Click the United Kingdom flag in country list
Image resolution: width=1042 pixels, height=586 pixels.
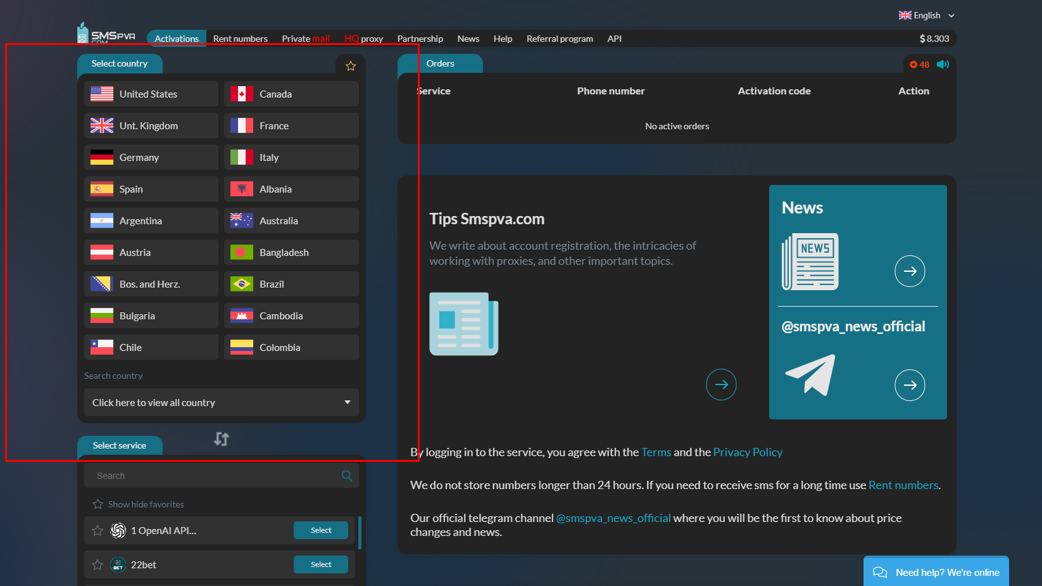[102, 125]
